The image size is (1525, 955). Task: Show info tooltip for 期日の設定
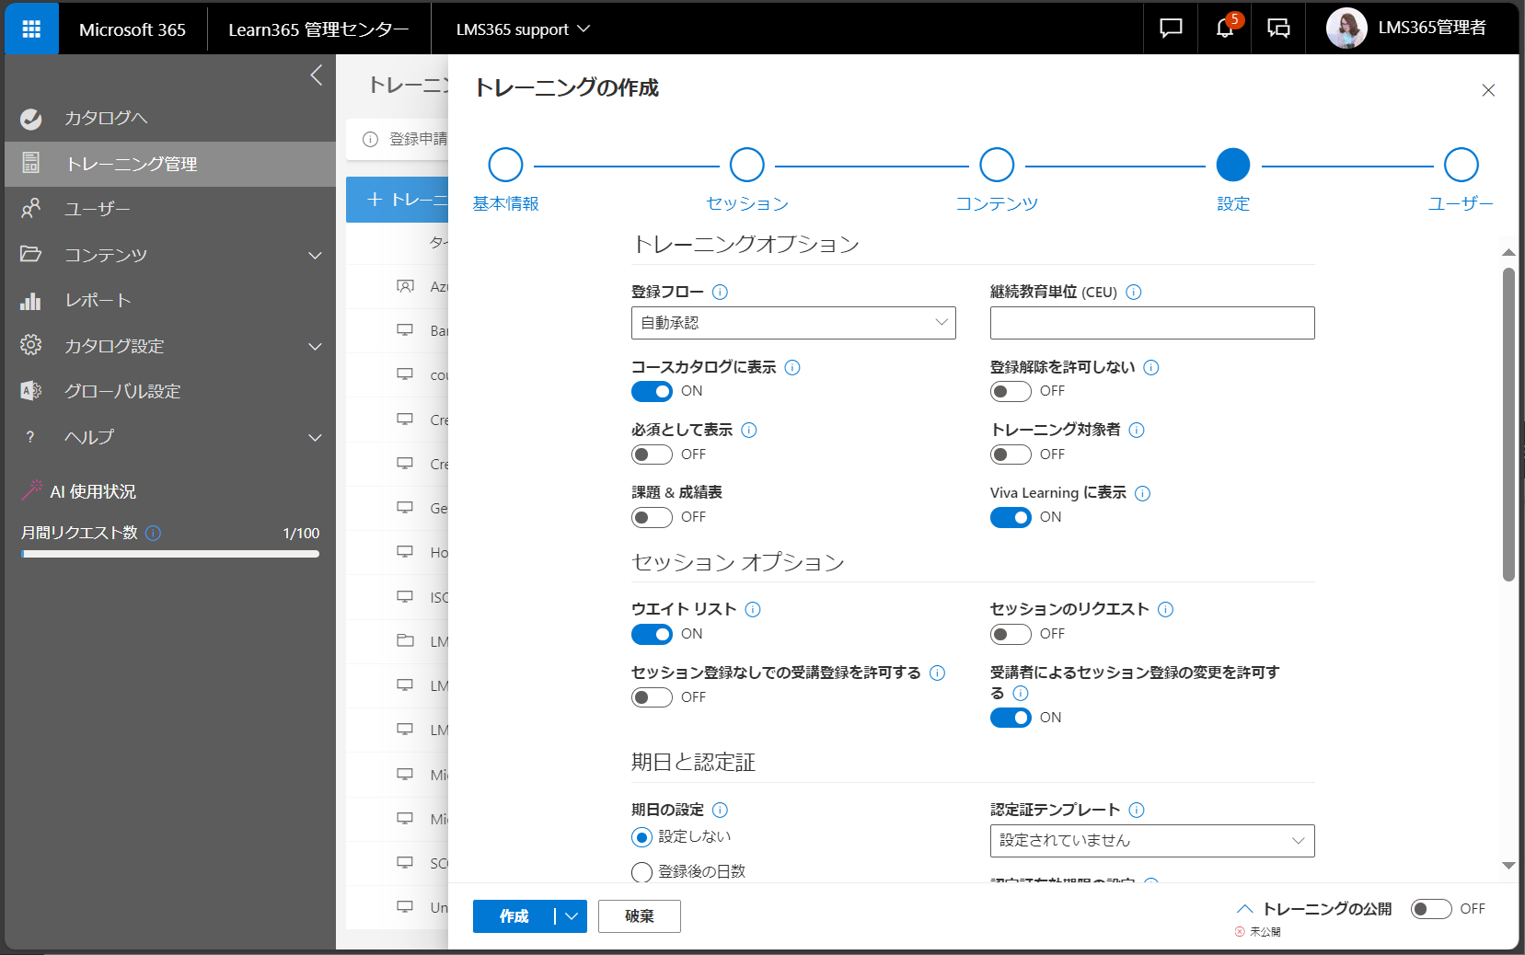pos(721,810)
